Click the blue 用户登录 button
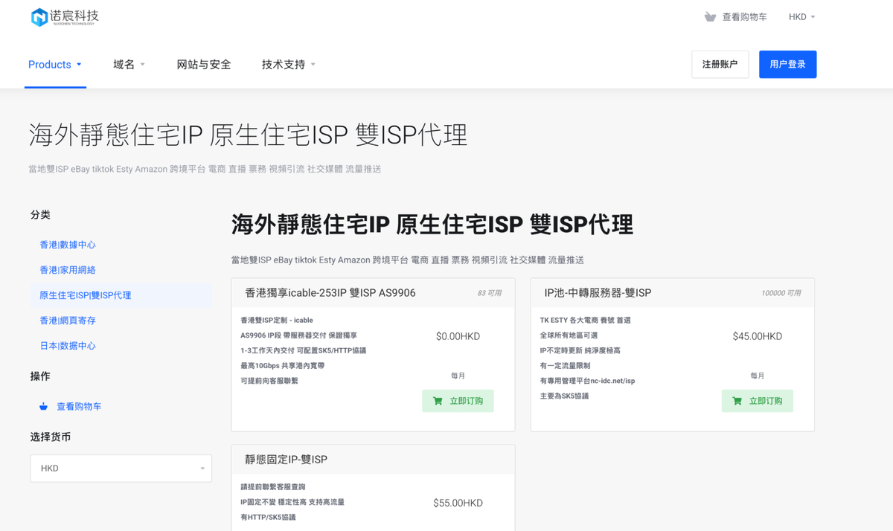The height and width of the screenshot is (531, 893). tap(787, 65)
